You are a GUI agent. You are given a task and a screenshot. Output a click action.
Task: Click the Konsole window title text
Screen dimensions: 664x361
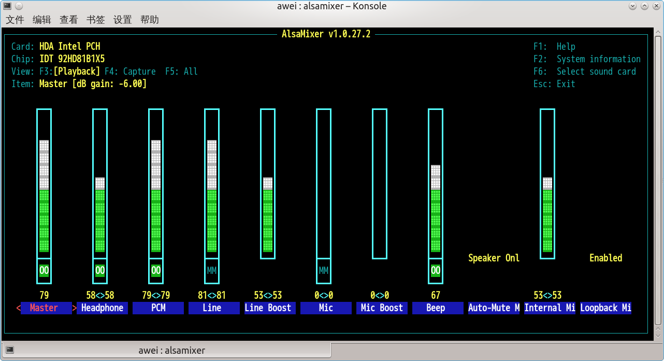tap(332, 6)
